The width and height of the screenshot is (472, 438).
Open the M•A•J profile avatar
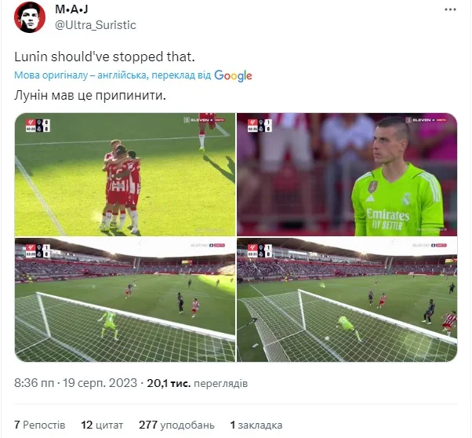(x=30, y=17)
